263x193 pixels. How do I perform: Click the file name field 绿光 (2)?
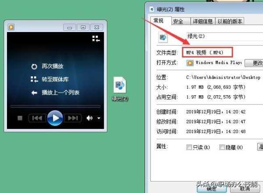pos(225,36)
